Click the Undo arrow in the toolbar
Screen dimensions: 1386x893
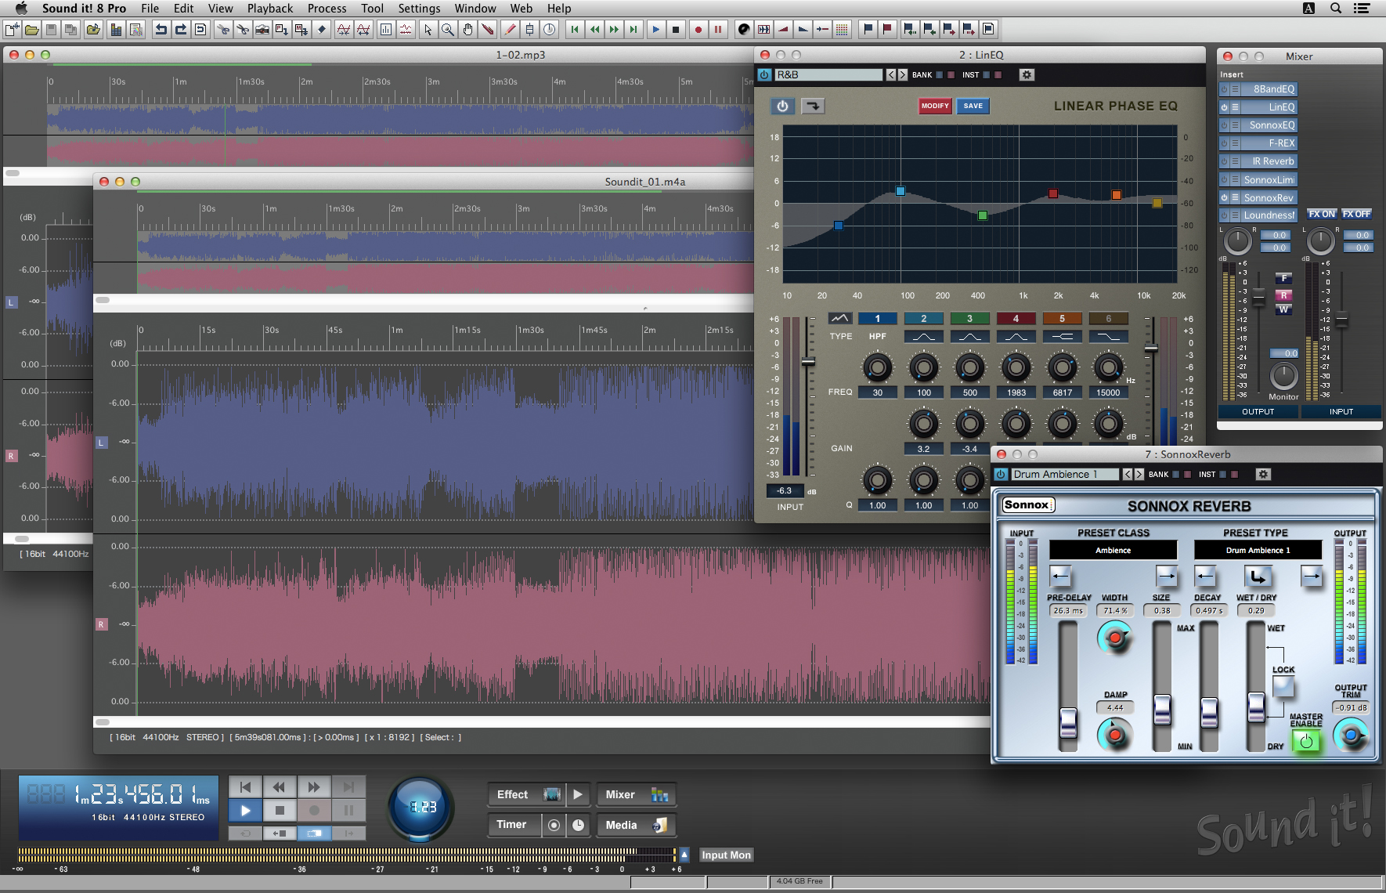click(161, 30)
